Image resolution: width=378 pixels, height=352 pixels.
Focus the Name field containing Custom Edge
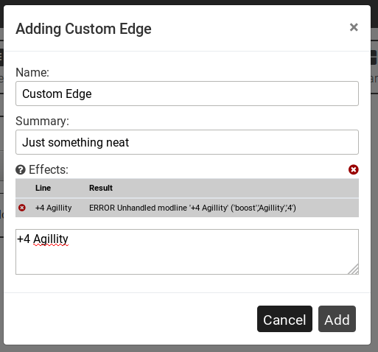pyautogui.click(x=187, y=94)
